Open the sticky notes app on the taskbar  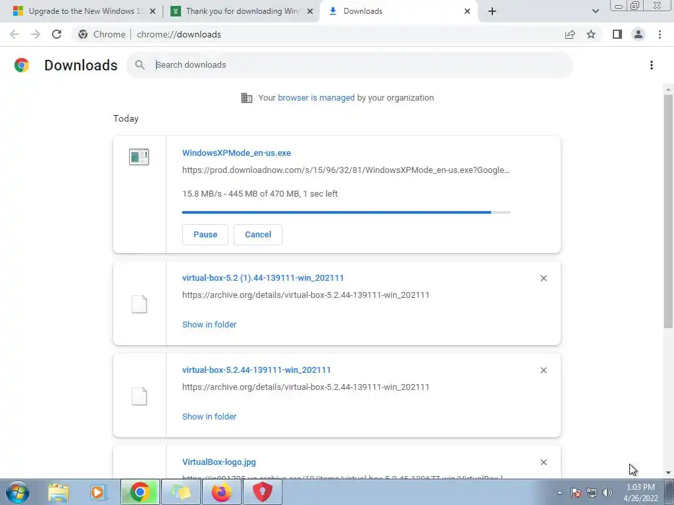click(181, 492)
